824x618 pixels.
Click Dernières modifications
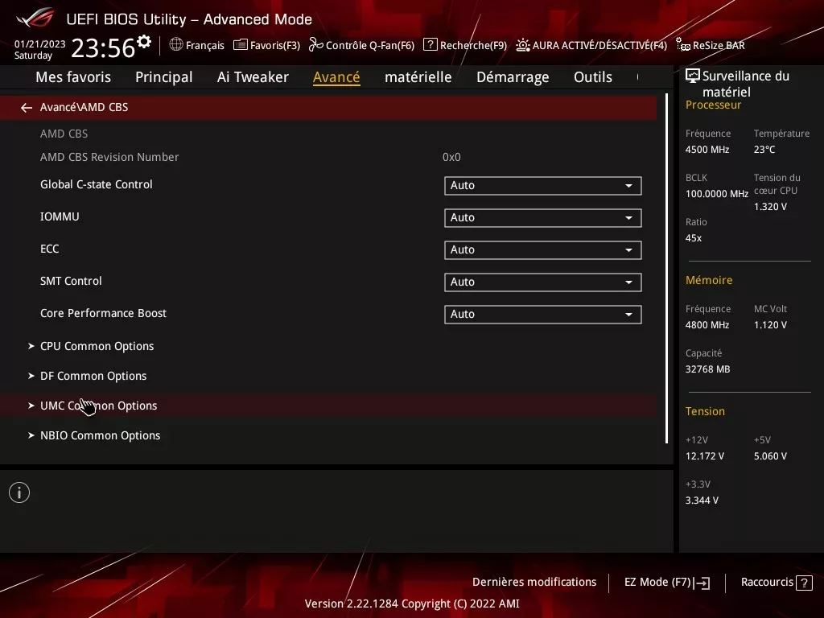pos(534,582)
